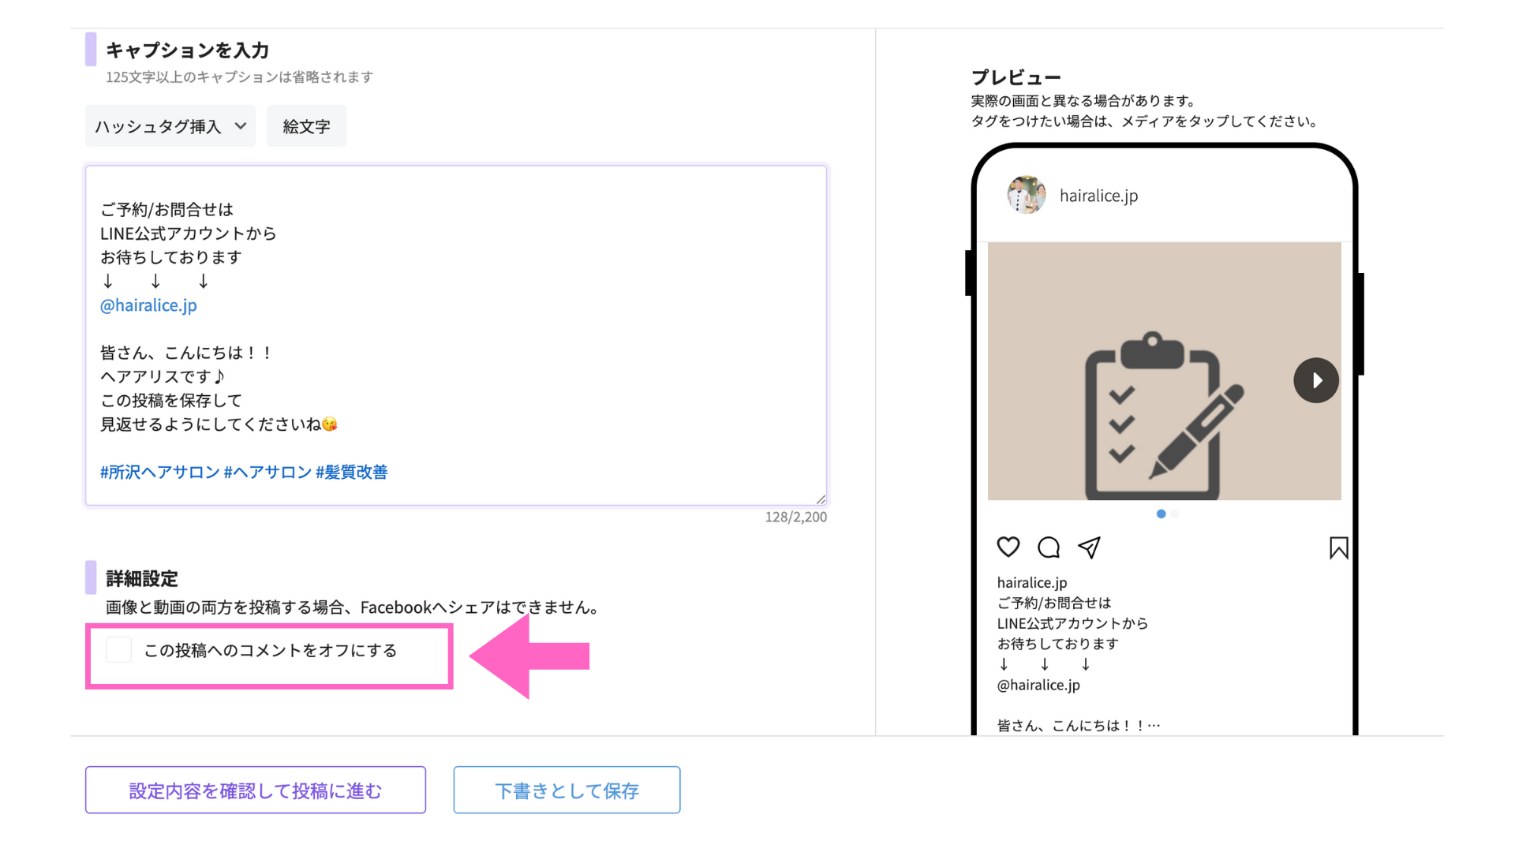This screenshot has height=852, width=1515.
Task: Click 下書きとして保存 button
Action: pyautogui.click(x=567, y=790)
